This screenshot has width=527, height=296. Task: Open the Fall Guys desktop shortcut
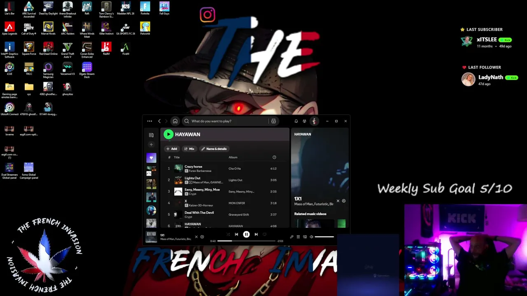[164, 8]
